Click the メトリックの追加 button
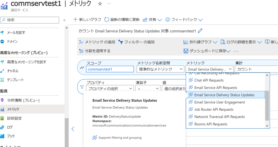The height and width of the screenshot is (147, 278). click(x=97, y=42)
